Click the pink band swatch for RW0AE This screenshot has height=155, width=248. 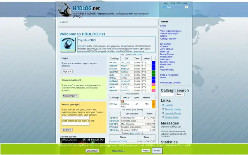[153, 91]
